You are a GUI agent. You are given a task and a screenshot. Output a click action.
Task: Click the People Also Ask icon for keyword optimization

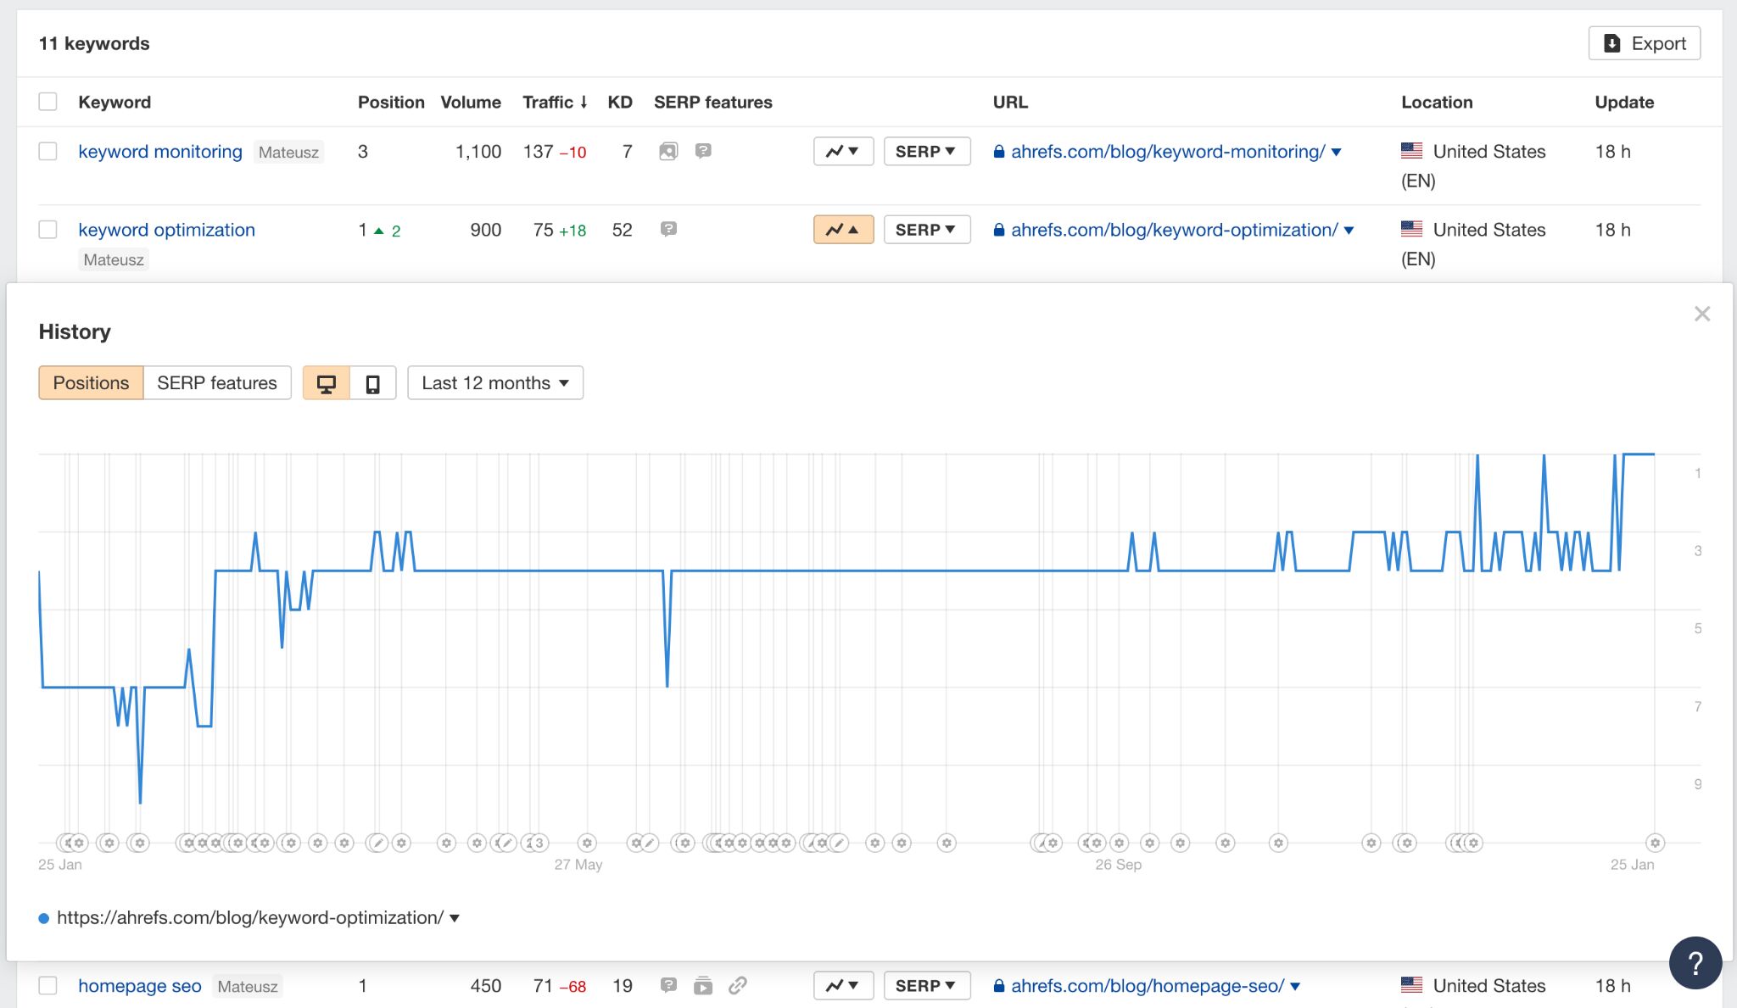click(669, 230)
